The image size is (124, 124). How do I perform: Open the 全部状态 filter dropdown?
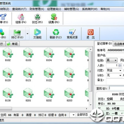click(81, 115)
